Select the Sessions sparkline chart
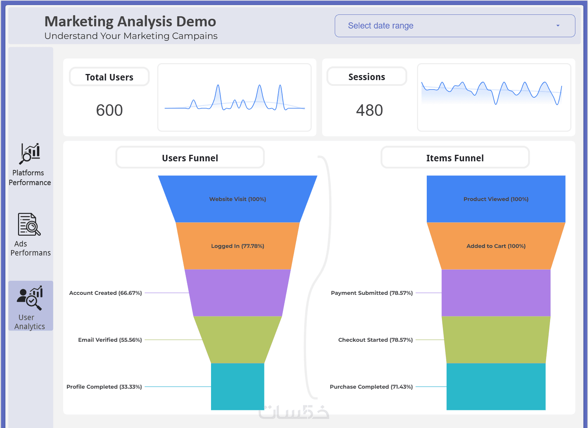Screen dimensions: 588x428 (x=494, y=97)
